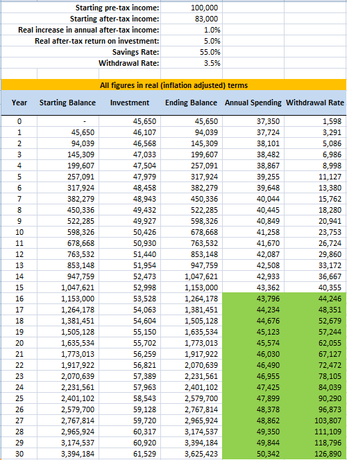347x460 pixels.
Task: Select the starting pre-tax income value 100,000
Action: tap(204, 8)
